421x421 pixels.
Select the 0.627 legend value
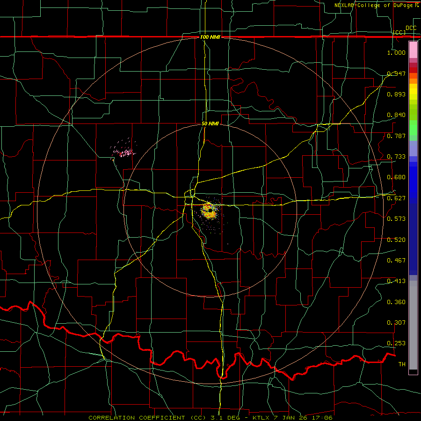pos(396,198)
